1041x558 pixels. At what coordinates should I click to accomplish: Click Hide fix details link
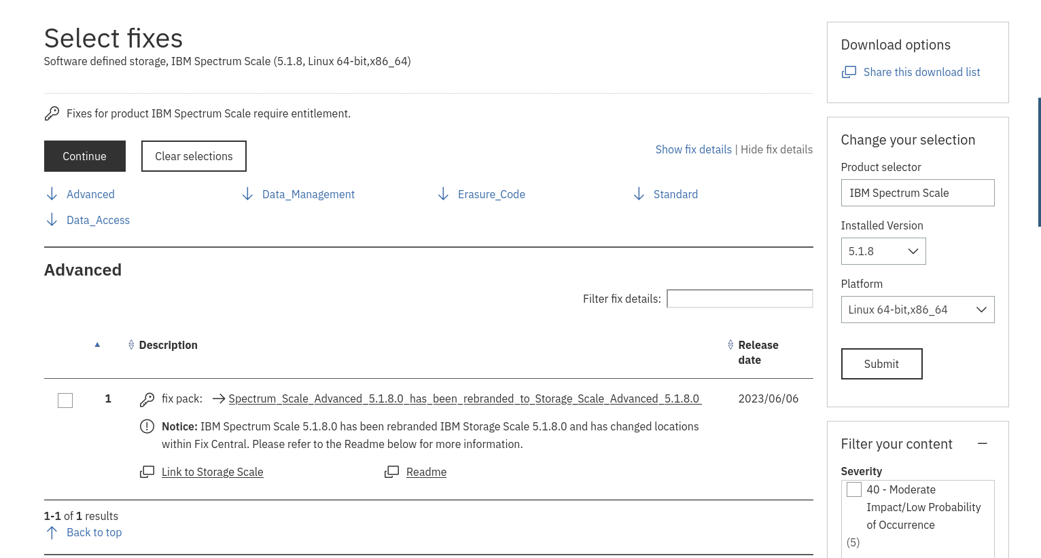pos(777,149)
